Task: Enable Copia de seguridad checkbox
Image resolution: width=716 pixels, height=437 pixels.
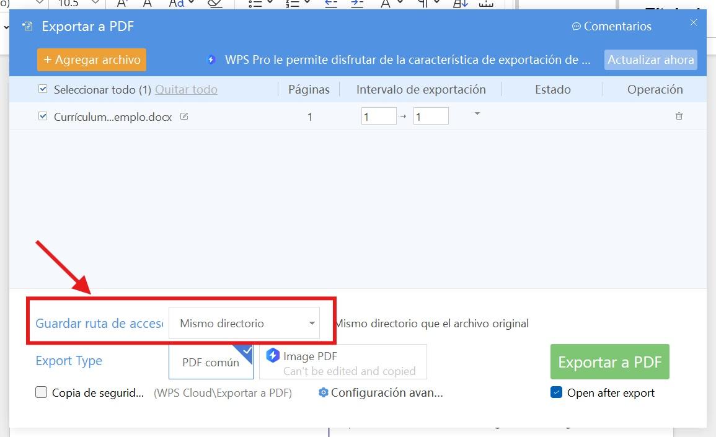Action: coord(41,392)
